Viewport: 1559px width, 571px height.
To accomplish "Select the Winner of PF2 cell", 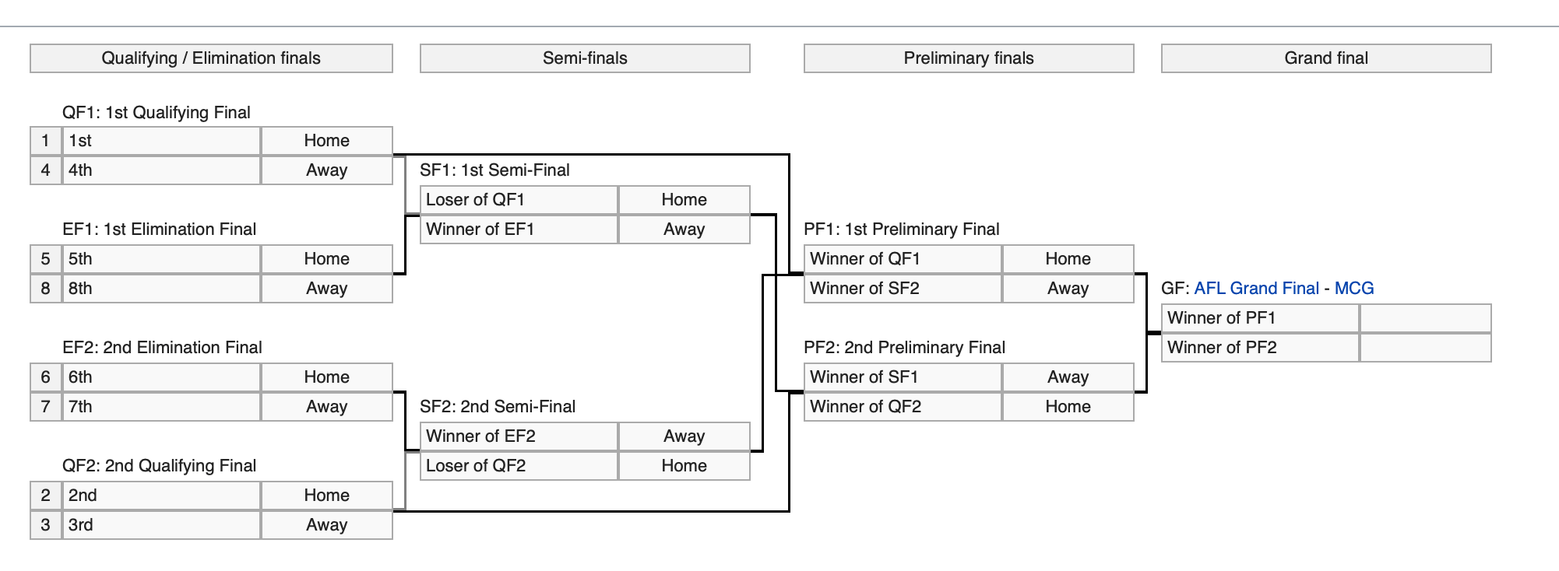I will tap(1260, 348).
